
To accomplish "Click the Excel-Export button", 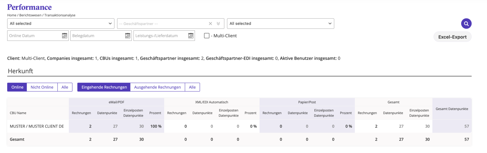I will [452, 37].
